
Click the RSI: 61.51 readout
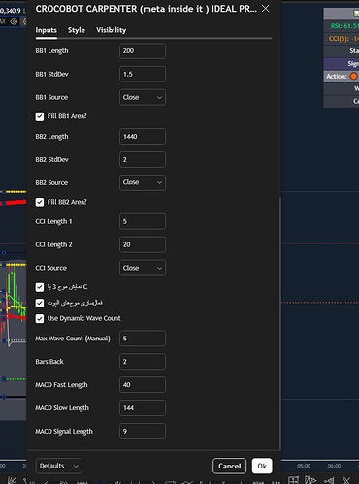point(344,26)
